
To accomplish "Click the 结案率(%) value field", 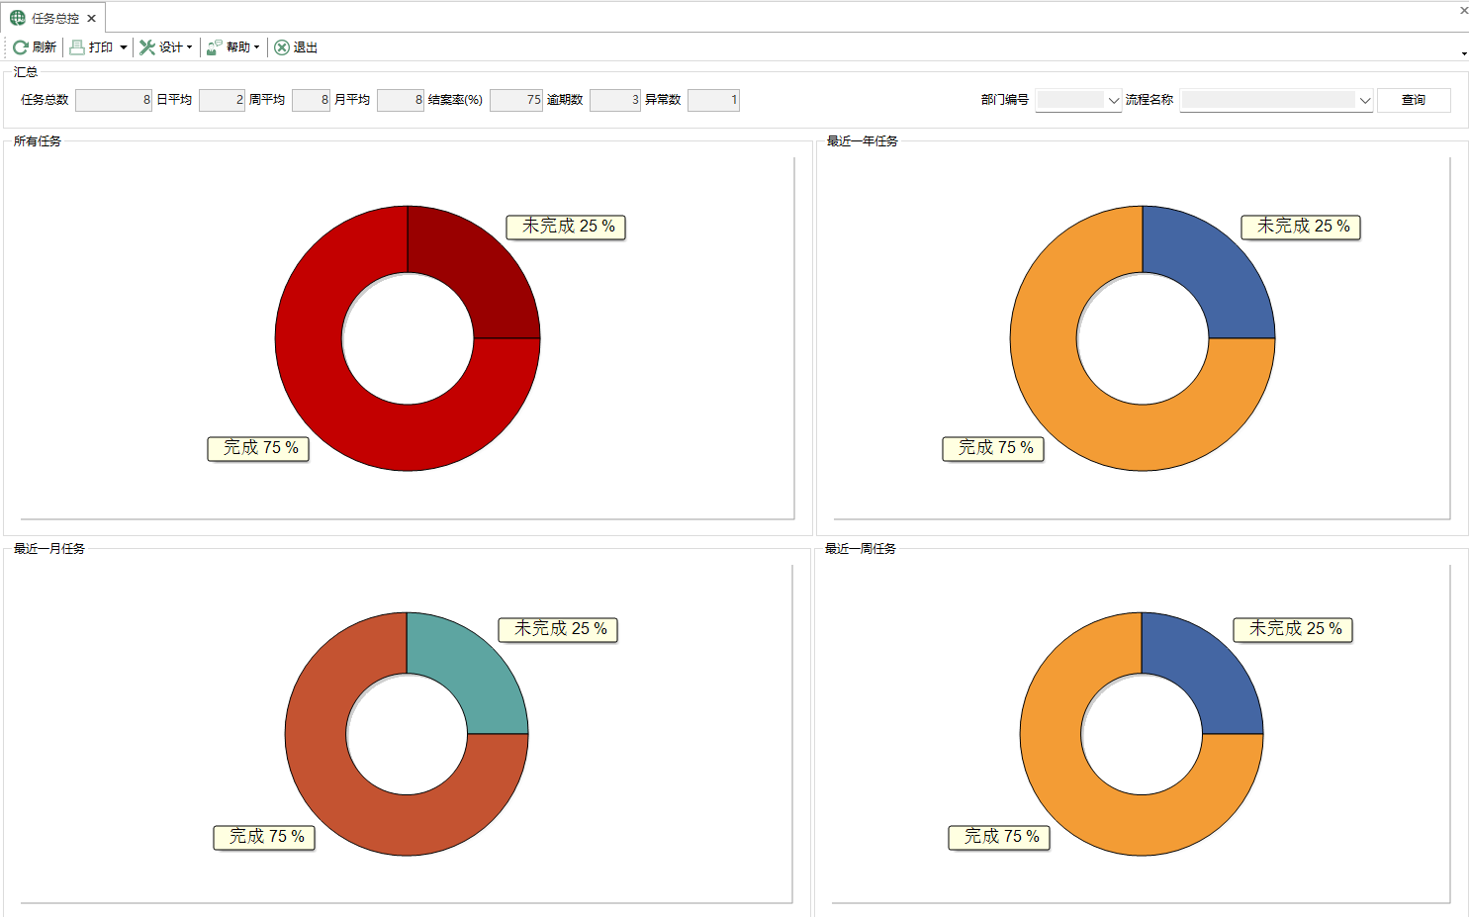I will click(x=515, y=100).
